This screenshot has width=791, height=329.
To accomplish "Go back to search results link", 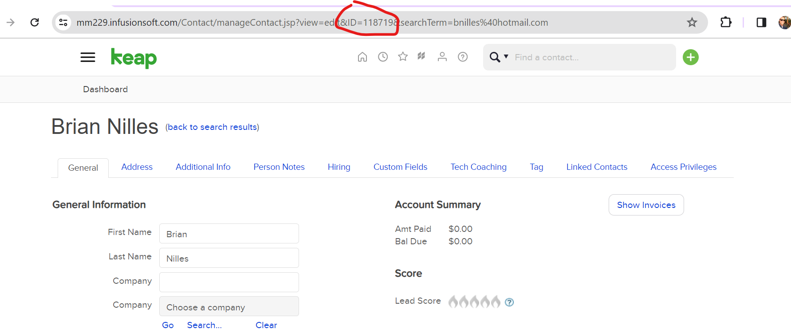I will coord(212,127).
